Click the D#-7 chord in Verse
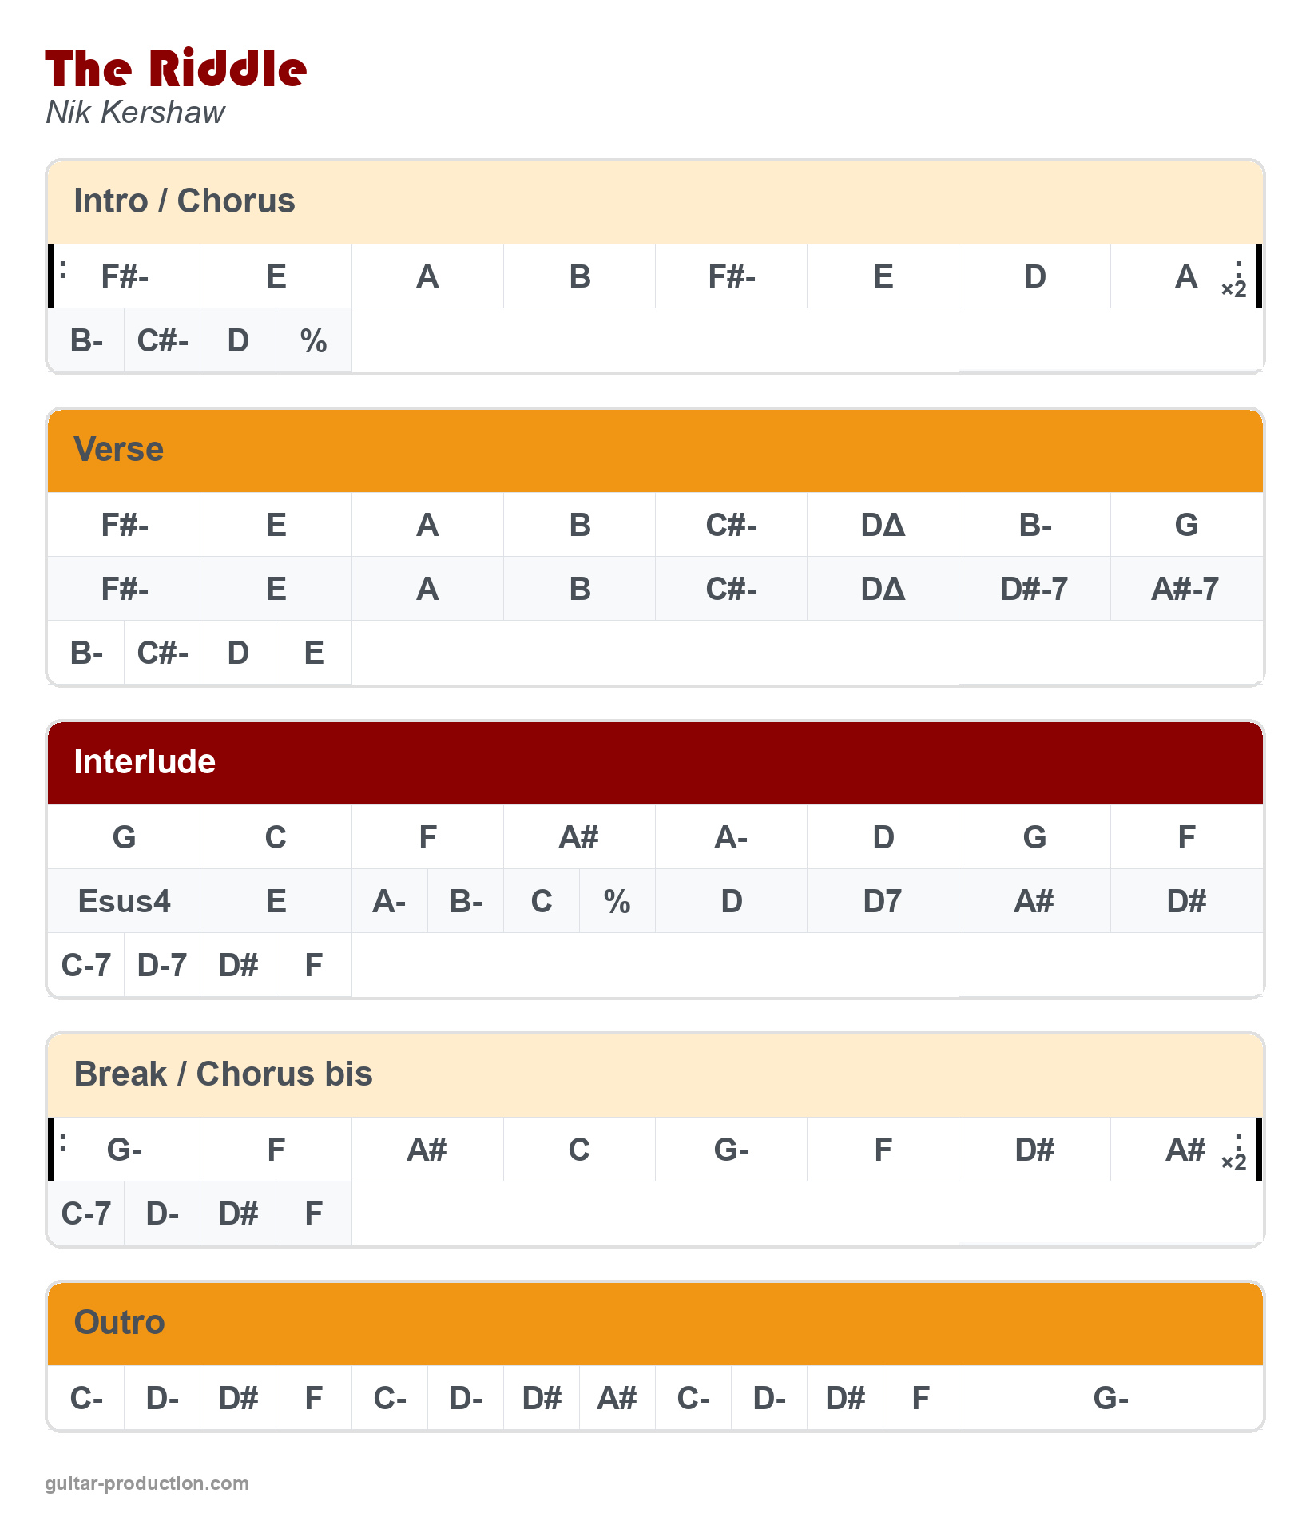The height and width of the screenshot is (1513, 1310). [1034, 590]
